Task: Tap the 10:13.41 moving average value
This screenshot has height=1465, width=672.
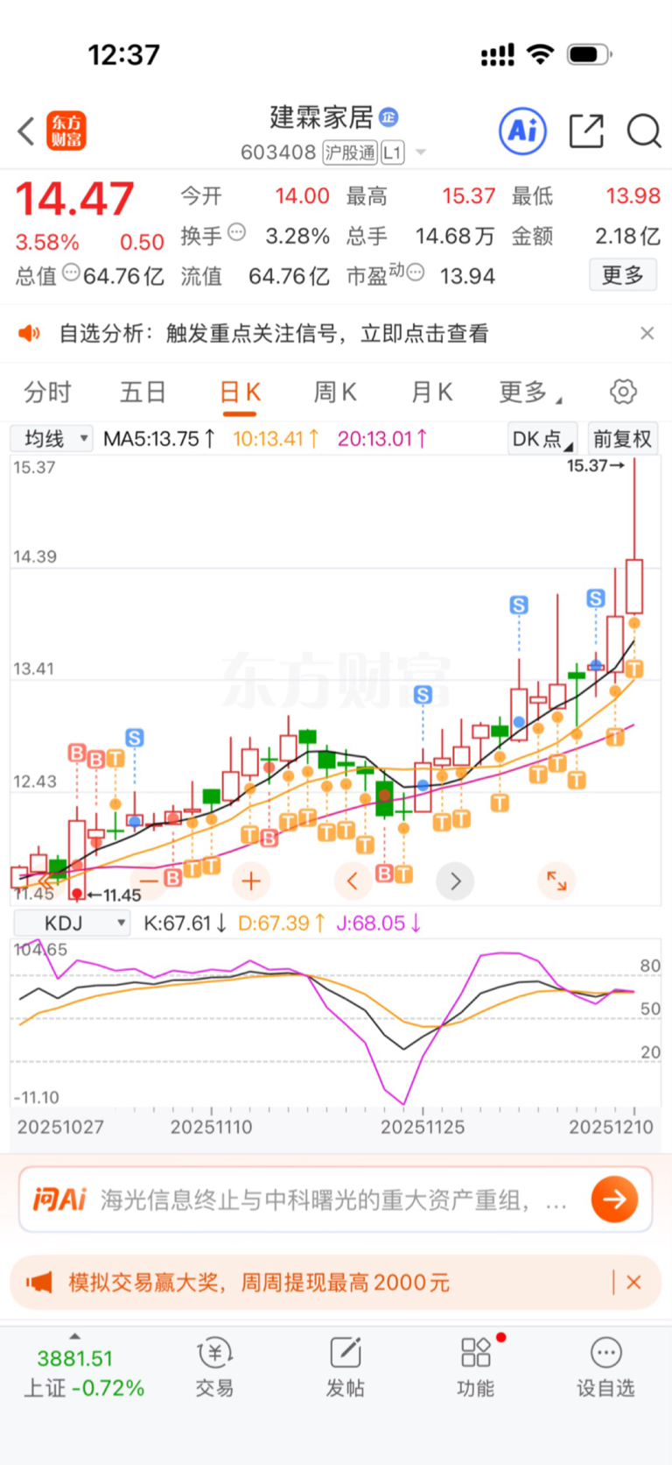Action: coord(276,439)
